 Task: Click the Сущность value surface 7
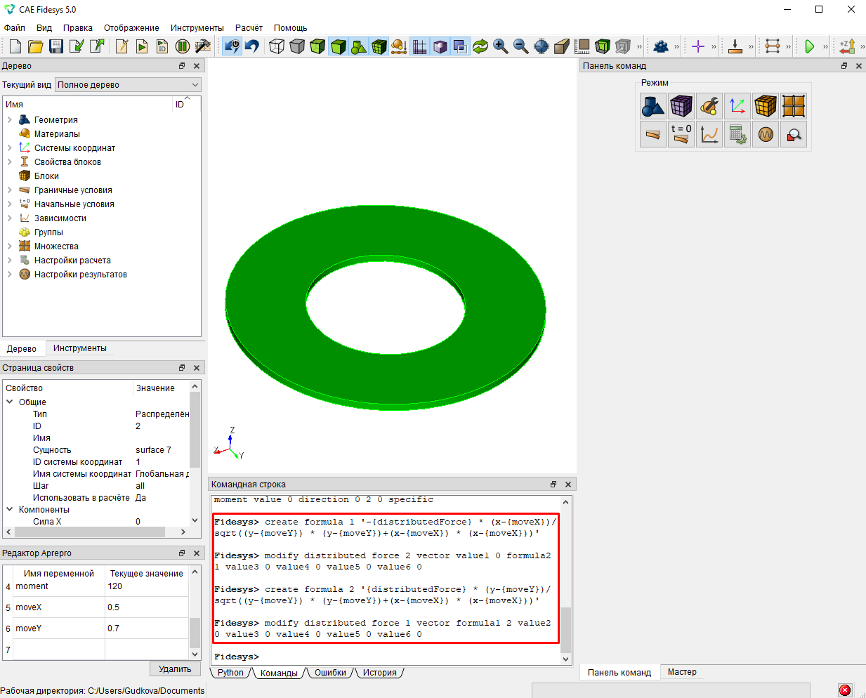tap(153, 450)
